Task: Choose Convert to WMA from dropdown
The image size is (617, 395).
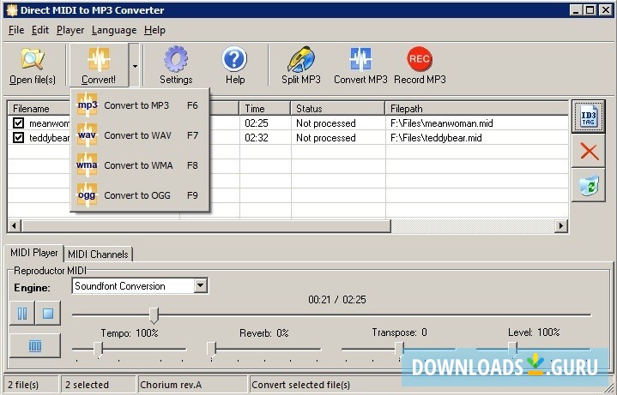Action: (140, 165)
